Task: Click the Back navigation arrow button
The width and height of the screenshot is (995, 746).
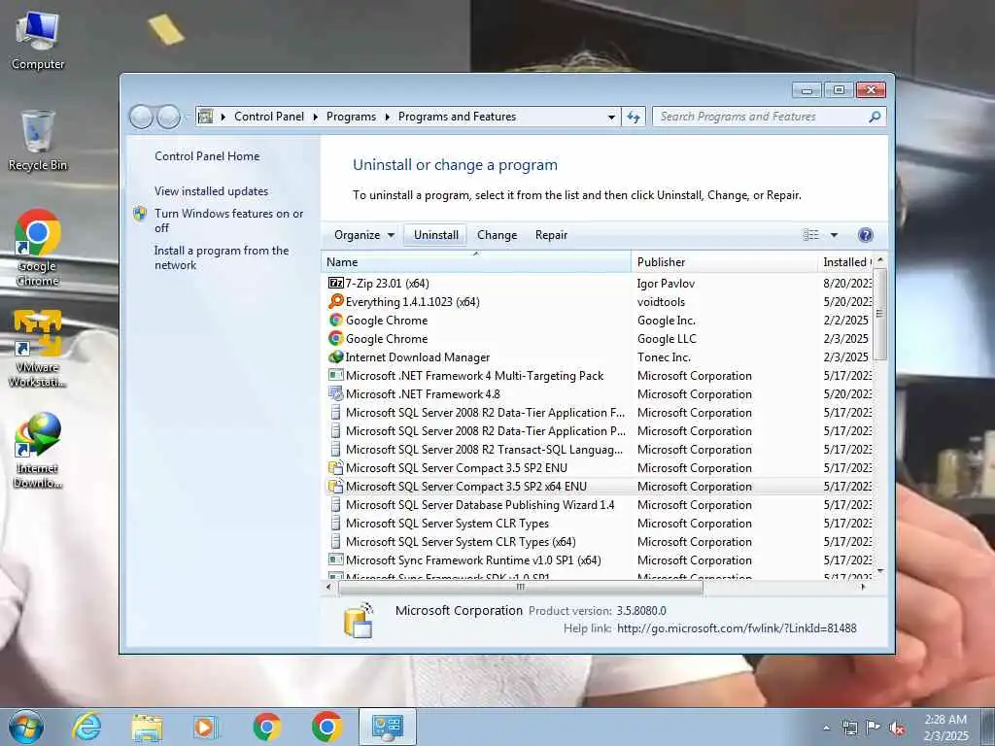Action: tap(141, 117)
